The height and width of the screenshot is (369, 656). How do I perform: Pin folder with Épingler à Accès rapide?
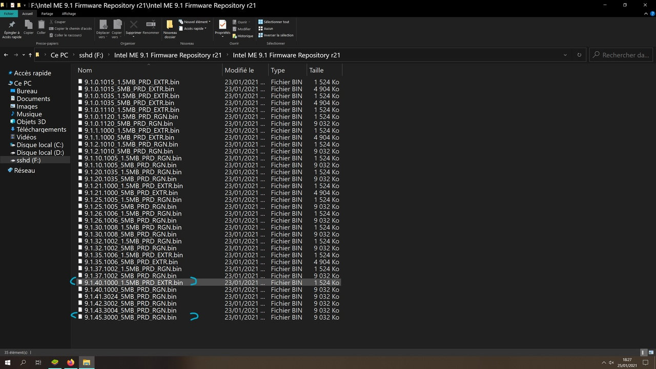[12, 30]
